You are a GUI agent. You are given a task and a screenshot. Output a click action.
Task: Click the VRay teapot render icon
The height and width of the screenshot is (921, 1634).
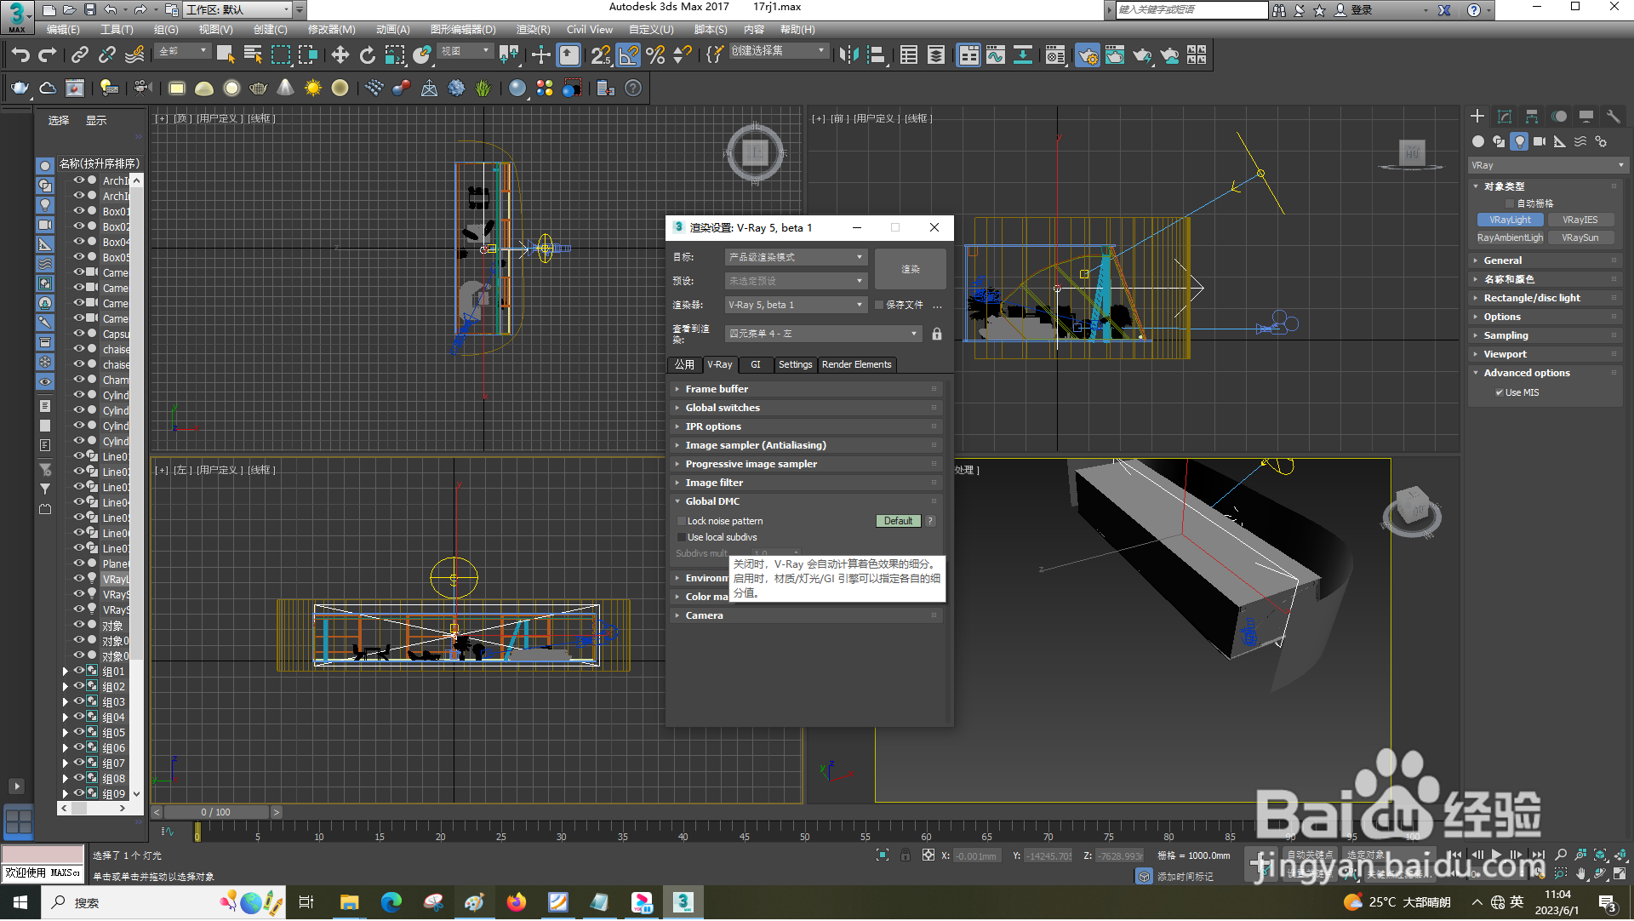20,88
